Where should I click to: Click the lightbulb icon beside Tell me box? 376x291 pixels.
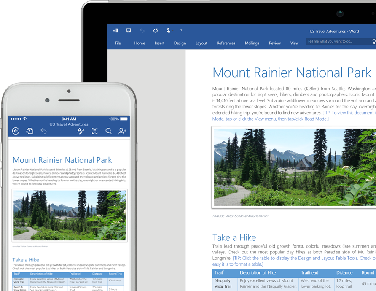pos(373,42)
